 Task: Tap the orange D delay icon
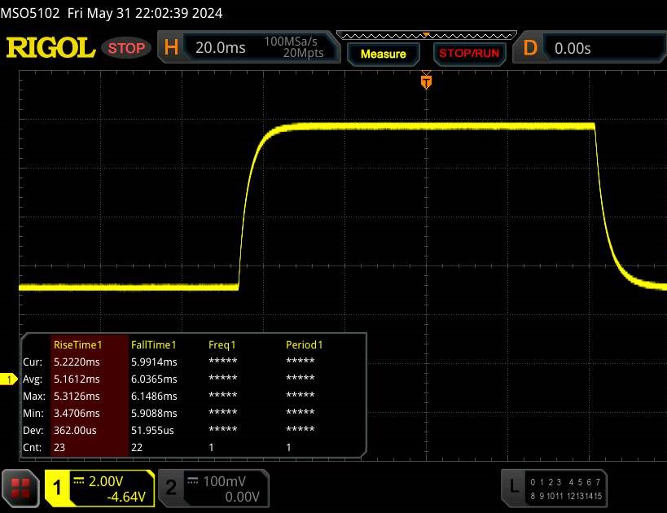[530, 48]
